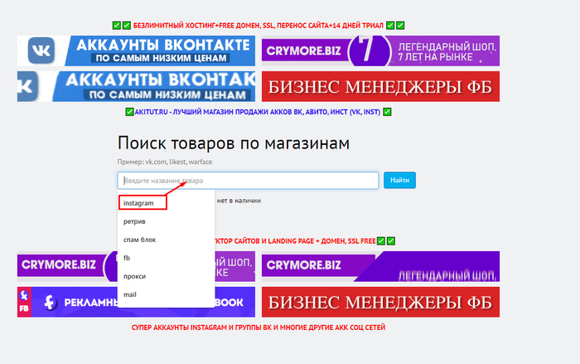
Task: Click the VK logo icon in top banner
Action: [x=41, y=51]
